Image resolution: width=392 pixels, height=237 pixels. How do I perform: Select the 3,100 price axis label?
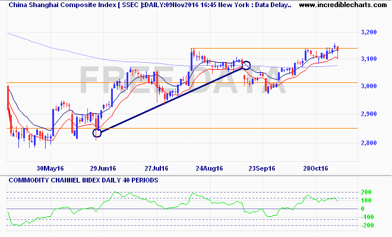[369, 59]
